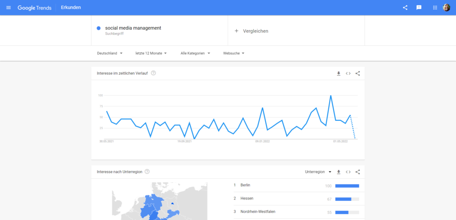Select Hessen in the region list
This screenshot has width=456, height=220.
tap(246, 199)
